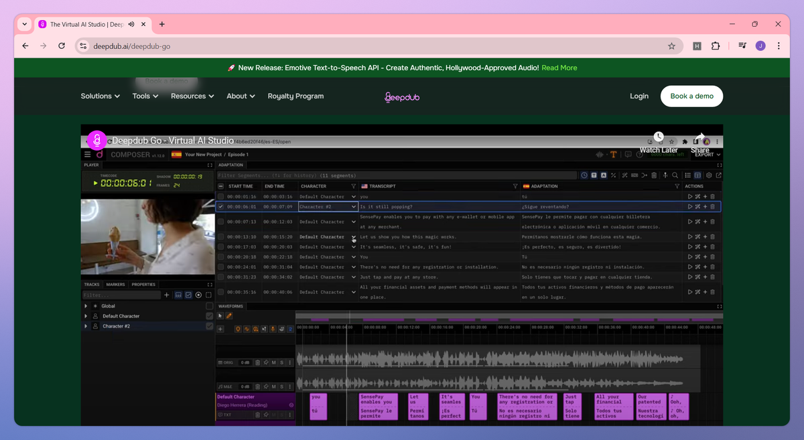Mute the ORIG track
This screenshot has width=804, height=440.
pyautogui.click(x=273, y=362)
